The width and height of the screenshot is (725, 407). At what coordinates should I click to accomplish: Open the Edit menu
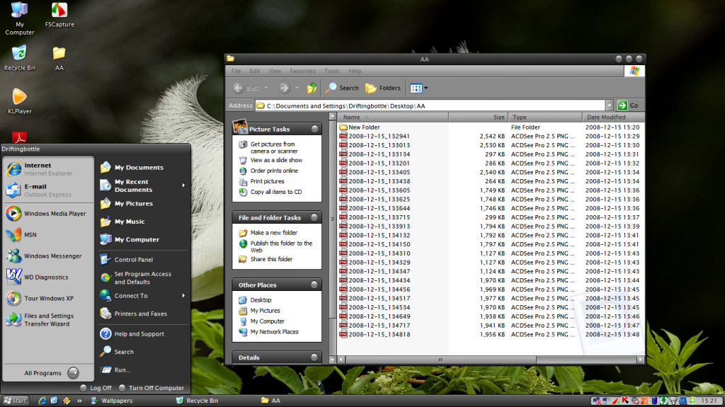[x=255, y=71]
